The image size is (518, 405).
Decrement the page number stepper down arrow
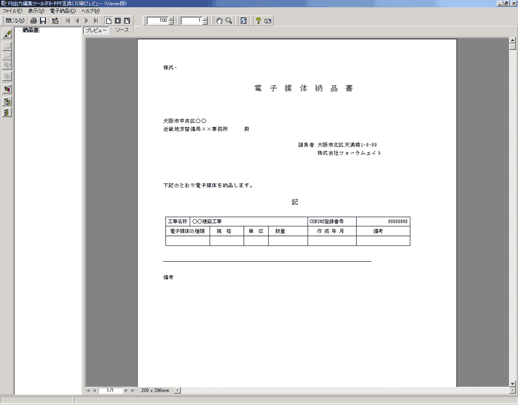point(205,22)
